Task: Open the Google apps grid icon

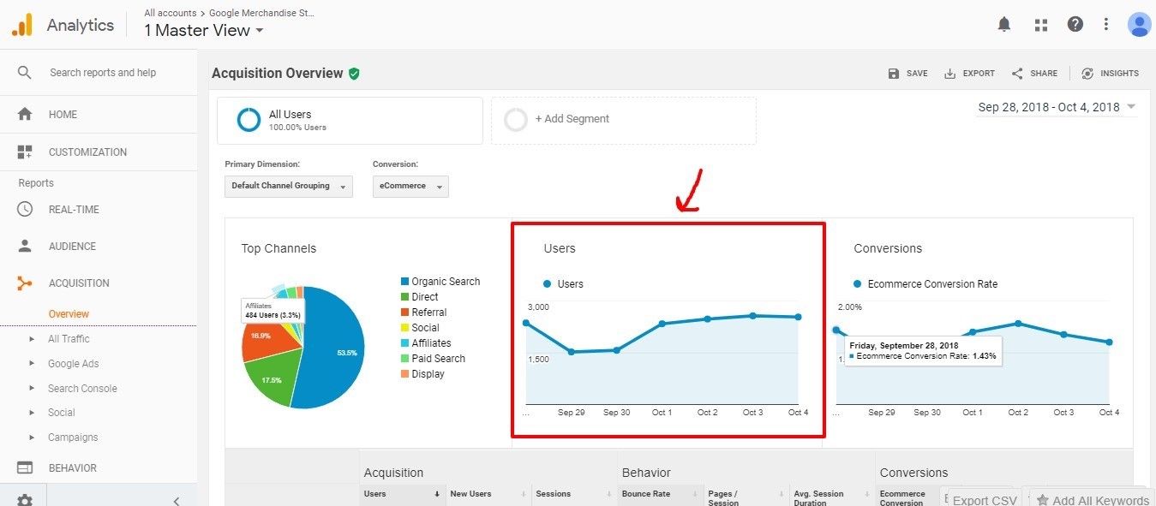Action: (1041, 25)
